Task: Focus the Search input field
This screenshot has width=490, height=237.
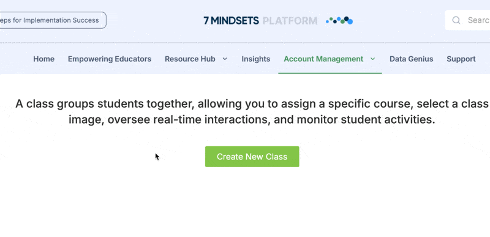Action: [467, 20]
